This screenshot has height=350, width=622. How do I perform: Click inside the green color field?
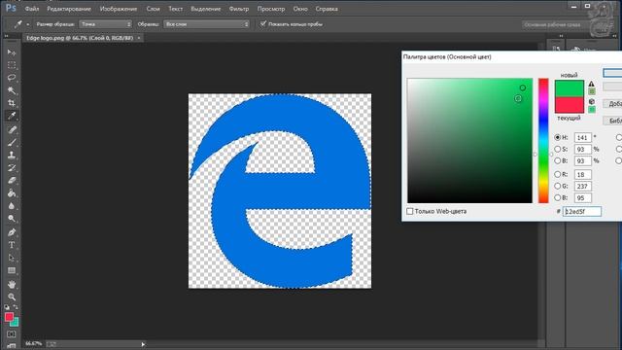[x=469, y=141]
